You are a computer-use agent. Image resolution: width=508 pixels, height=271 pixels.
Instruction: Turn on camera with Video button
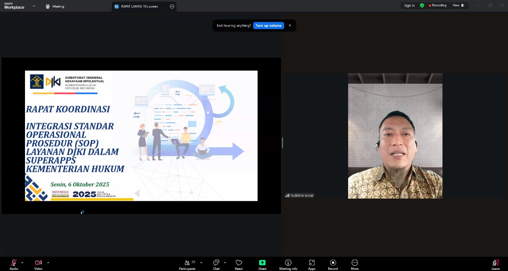[x=38, y=264]
